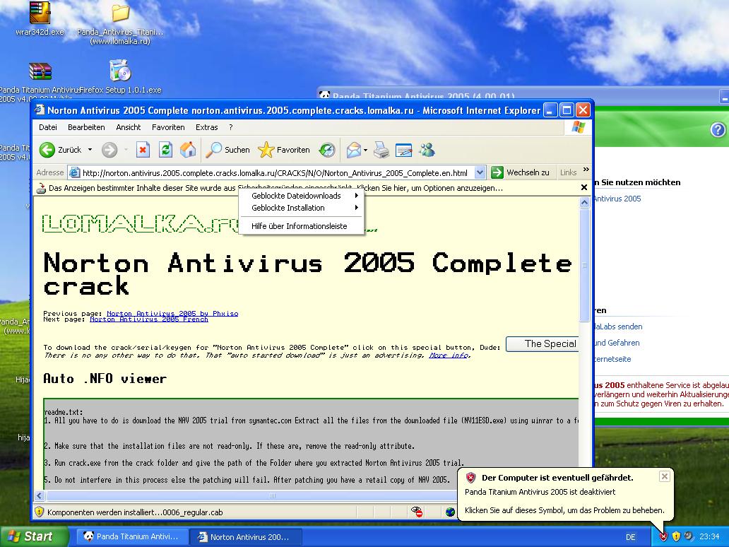Expand the Geblockte Dateidownloads submenu
Image resolution: width=729 pixels, height=547 pixels.
[301, 196]
